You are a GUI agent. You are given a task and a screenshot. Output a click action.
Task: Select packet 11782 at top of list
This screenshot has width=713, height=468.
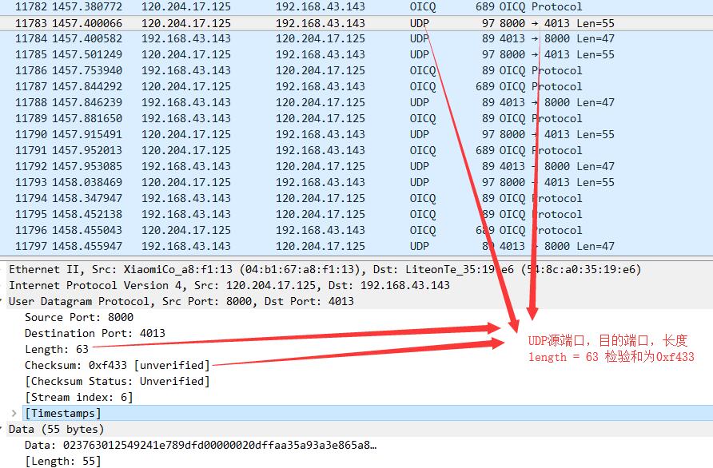coord(240,6)
